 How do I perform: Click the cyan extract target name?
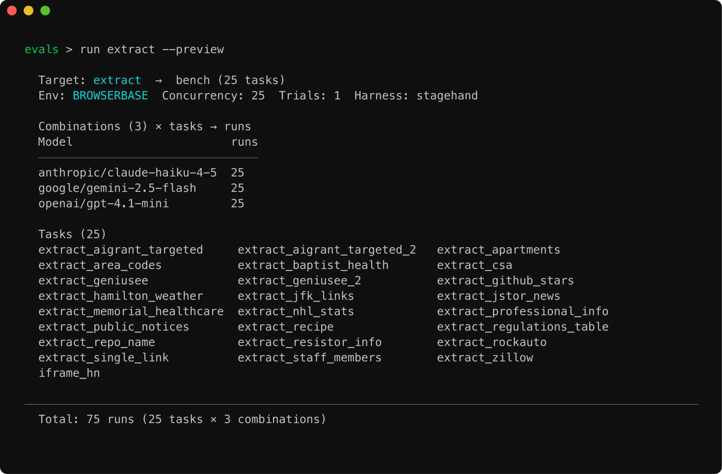117,80
